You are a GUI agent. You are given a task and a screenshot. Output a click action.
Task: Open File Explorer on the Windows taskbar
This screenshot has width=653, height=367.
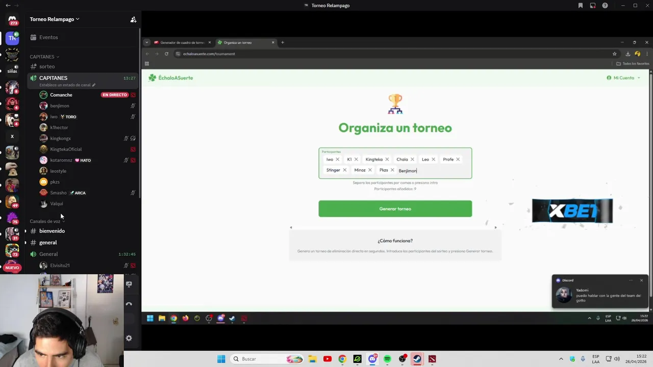(312, 359)
